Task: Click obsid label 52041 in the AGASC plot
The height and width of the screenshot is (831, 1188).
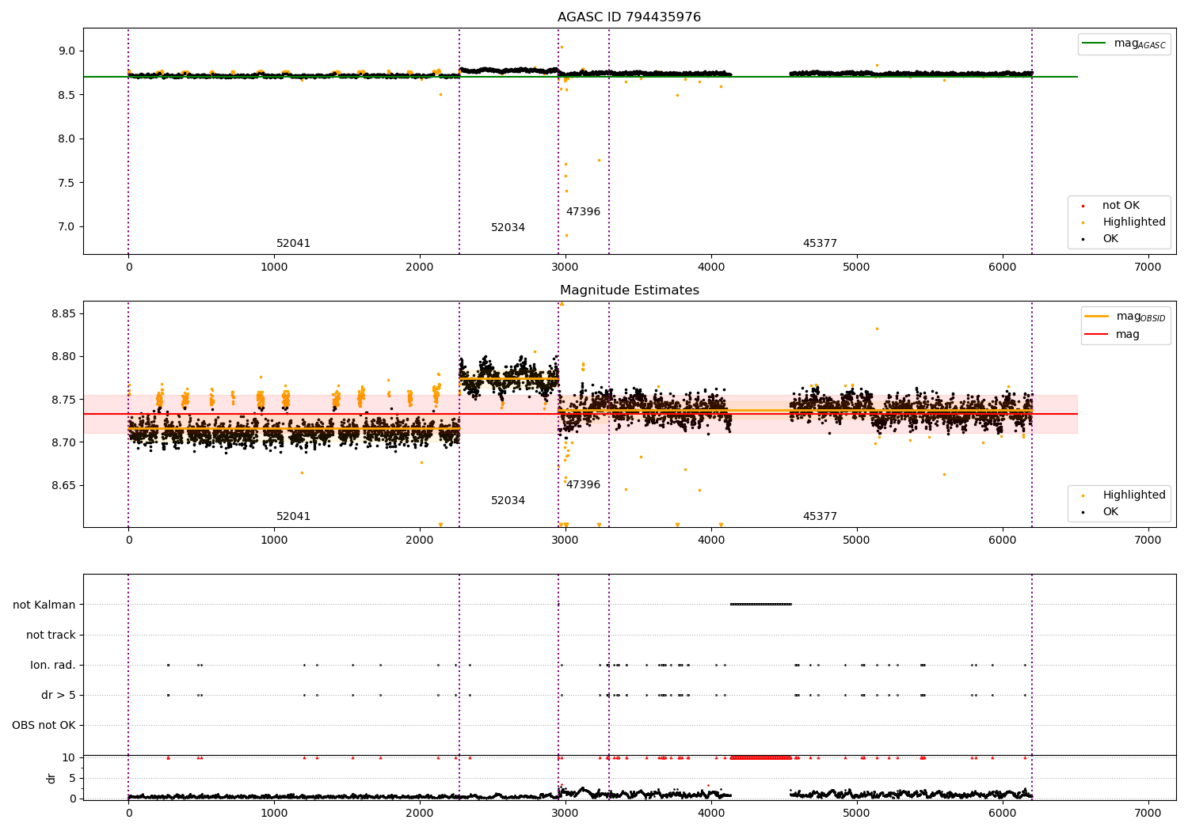Action: tap(293, 244)
